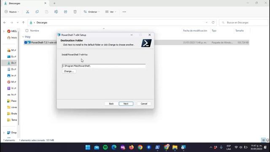Image resolution: width=270 pixels, height=152 pixels.
Task: Click the Share icon in Explorer toolbar
Action: click(x=65, y=12)
